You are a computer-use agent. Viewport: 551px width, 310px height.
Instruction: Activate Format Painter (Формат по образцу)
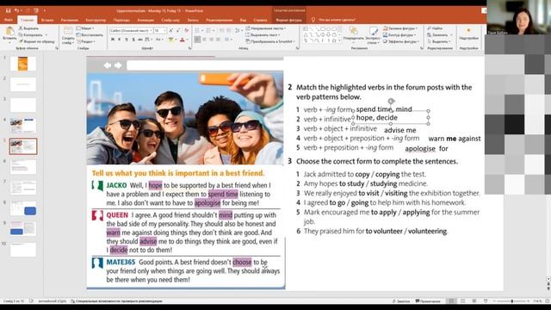[36, 41]
